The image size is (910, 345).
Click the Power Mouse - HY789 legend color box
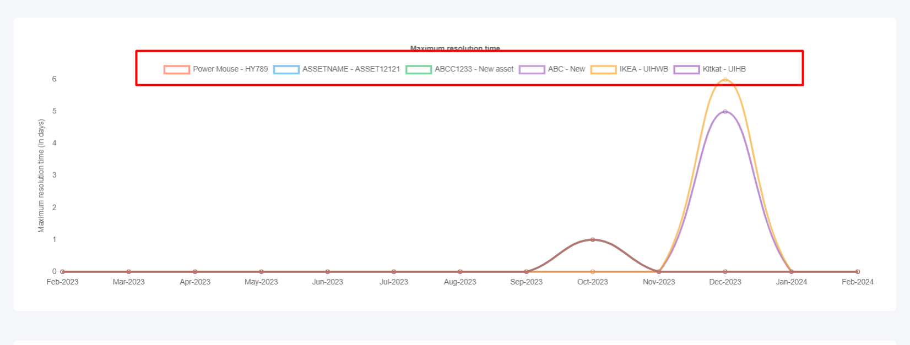(176, 69)
